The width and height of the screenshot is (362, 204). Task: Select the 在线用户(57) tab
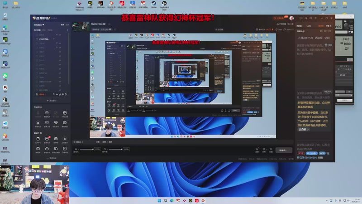click(305, 38)
